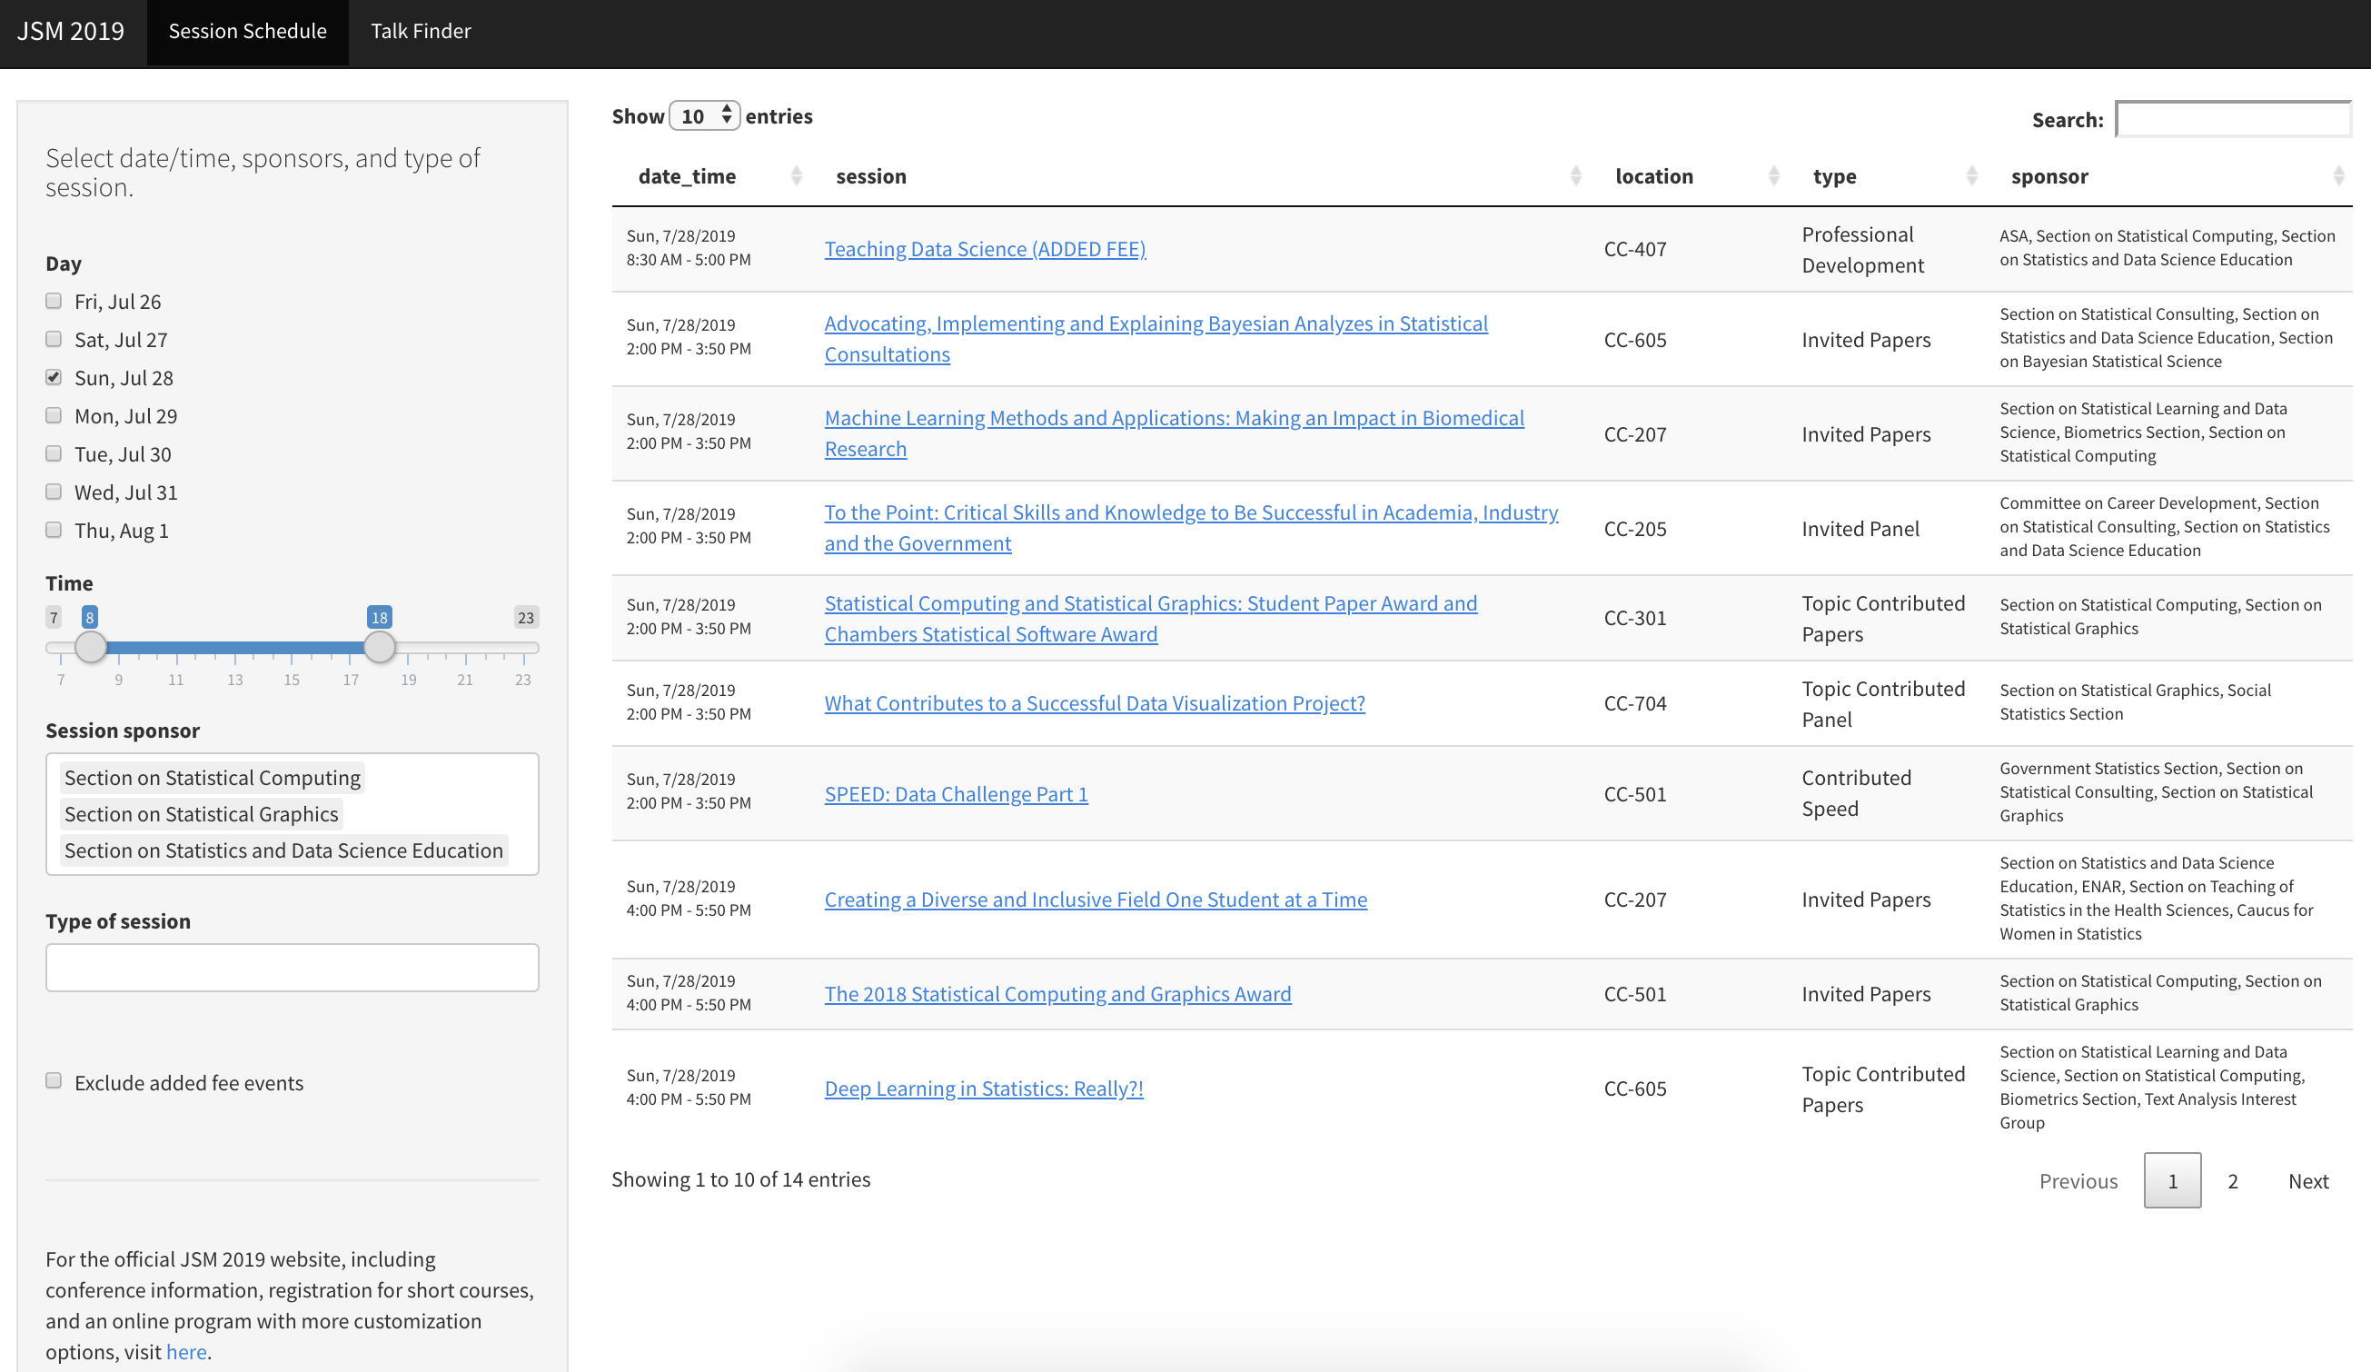Click the time slider handle at 18

click(379, 648)
